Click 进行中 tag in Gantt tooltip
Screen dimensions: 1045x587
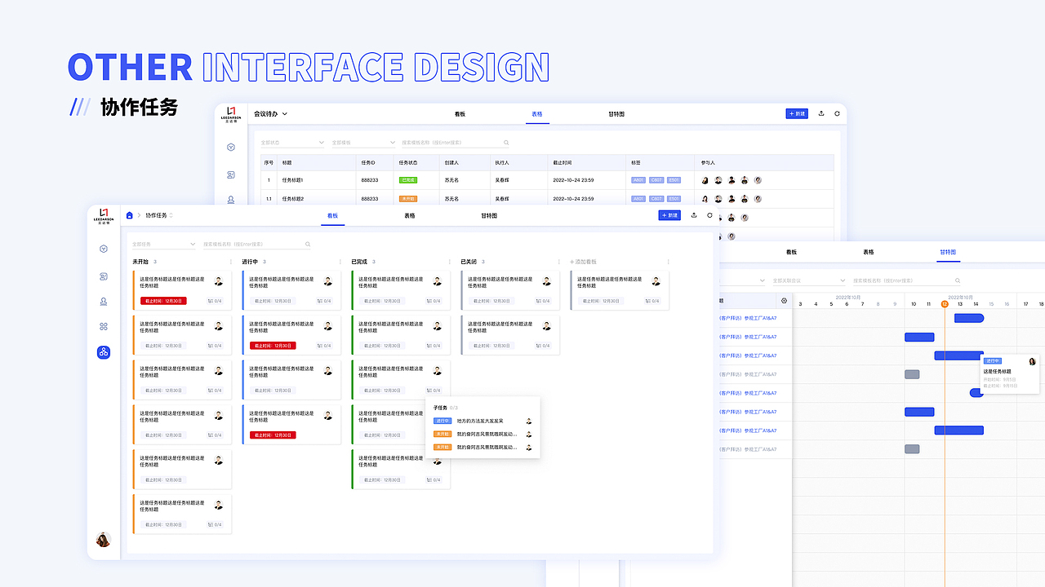pos(992,360)
